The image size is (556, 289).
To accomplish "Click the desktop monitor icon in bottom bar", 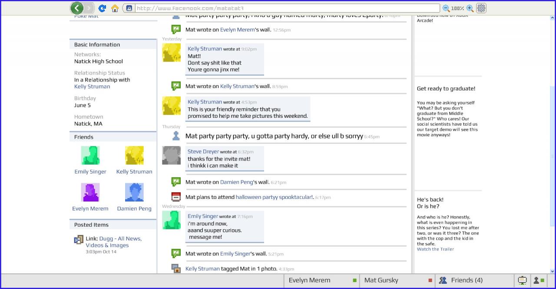I will pyautogui.click(x=522, y=280).
